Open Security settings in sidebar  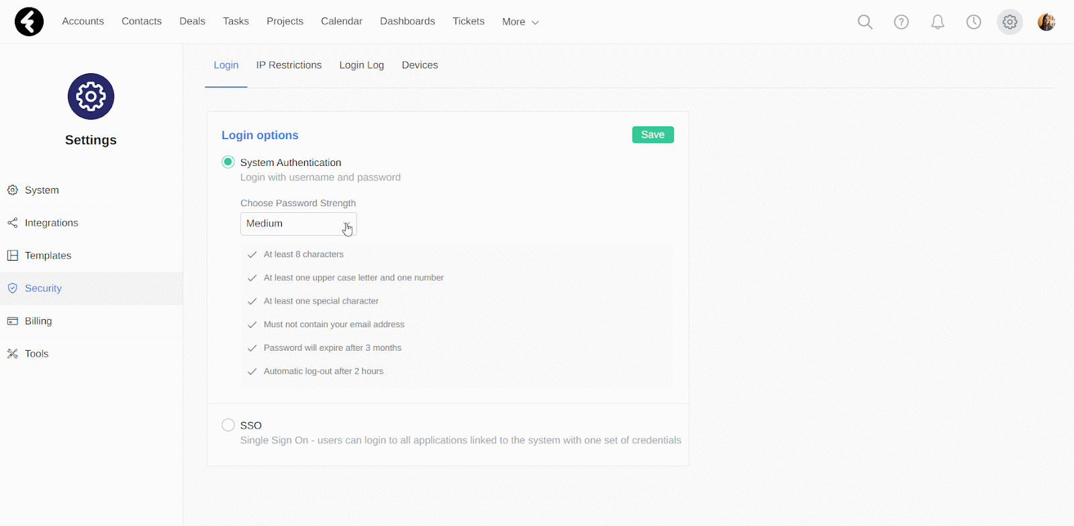coord(91,288)
